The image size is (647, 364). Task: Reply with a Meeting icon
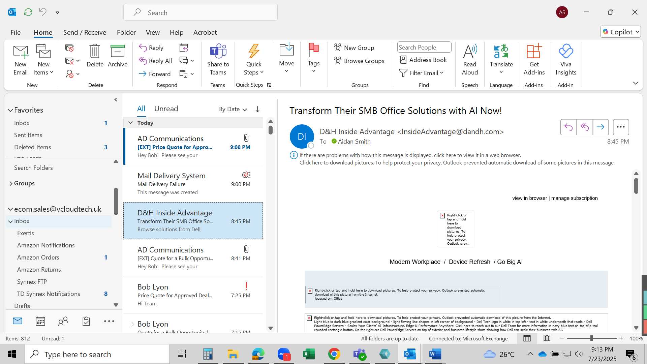click(x=184, y=48)
